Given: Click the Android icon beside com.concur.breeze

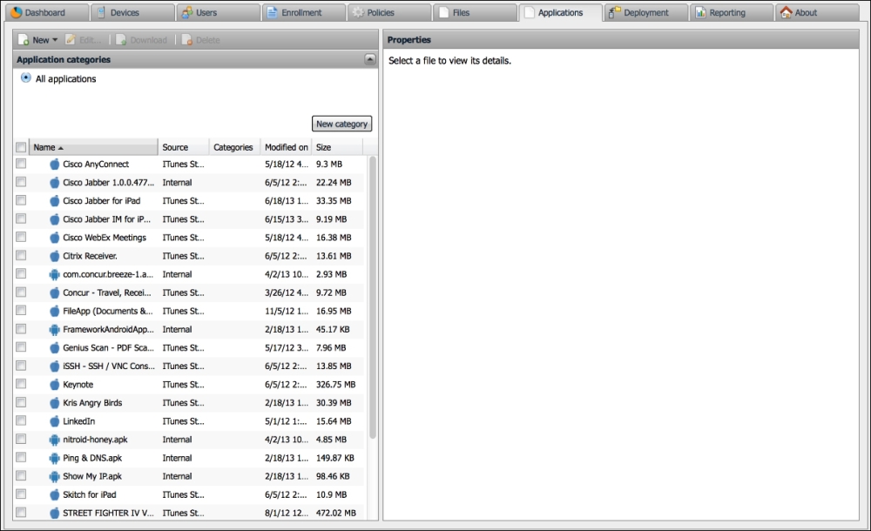Looking at the screenshot, I should coord(54,274).
